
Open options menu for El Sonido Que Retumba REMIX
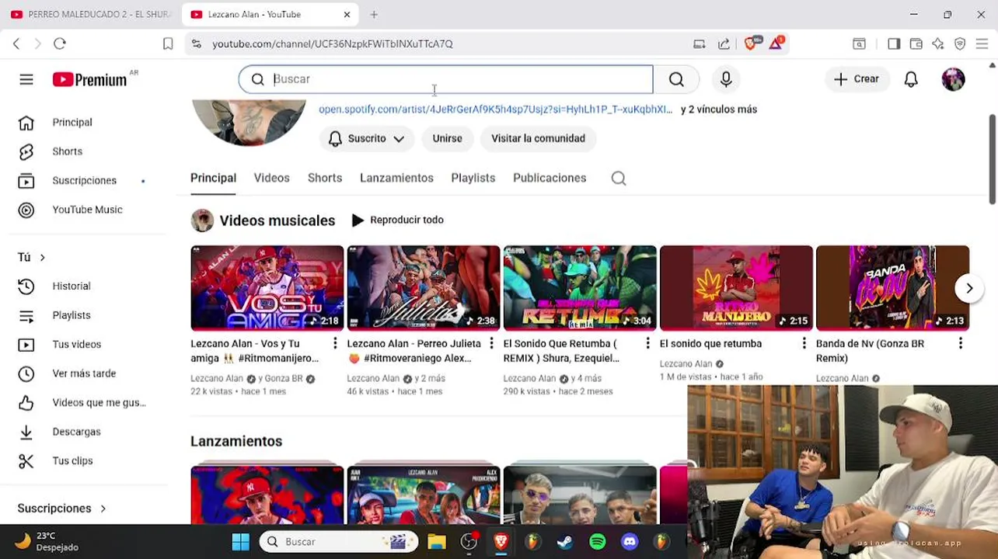pyautogui.click(x=647, y=344)
